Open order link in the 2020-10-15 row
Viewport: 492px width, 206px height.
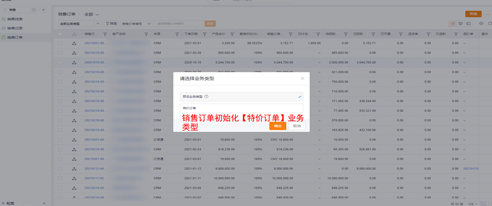coord(96,62)
